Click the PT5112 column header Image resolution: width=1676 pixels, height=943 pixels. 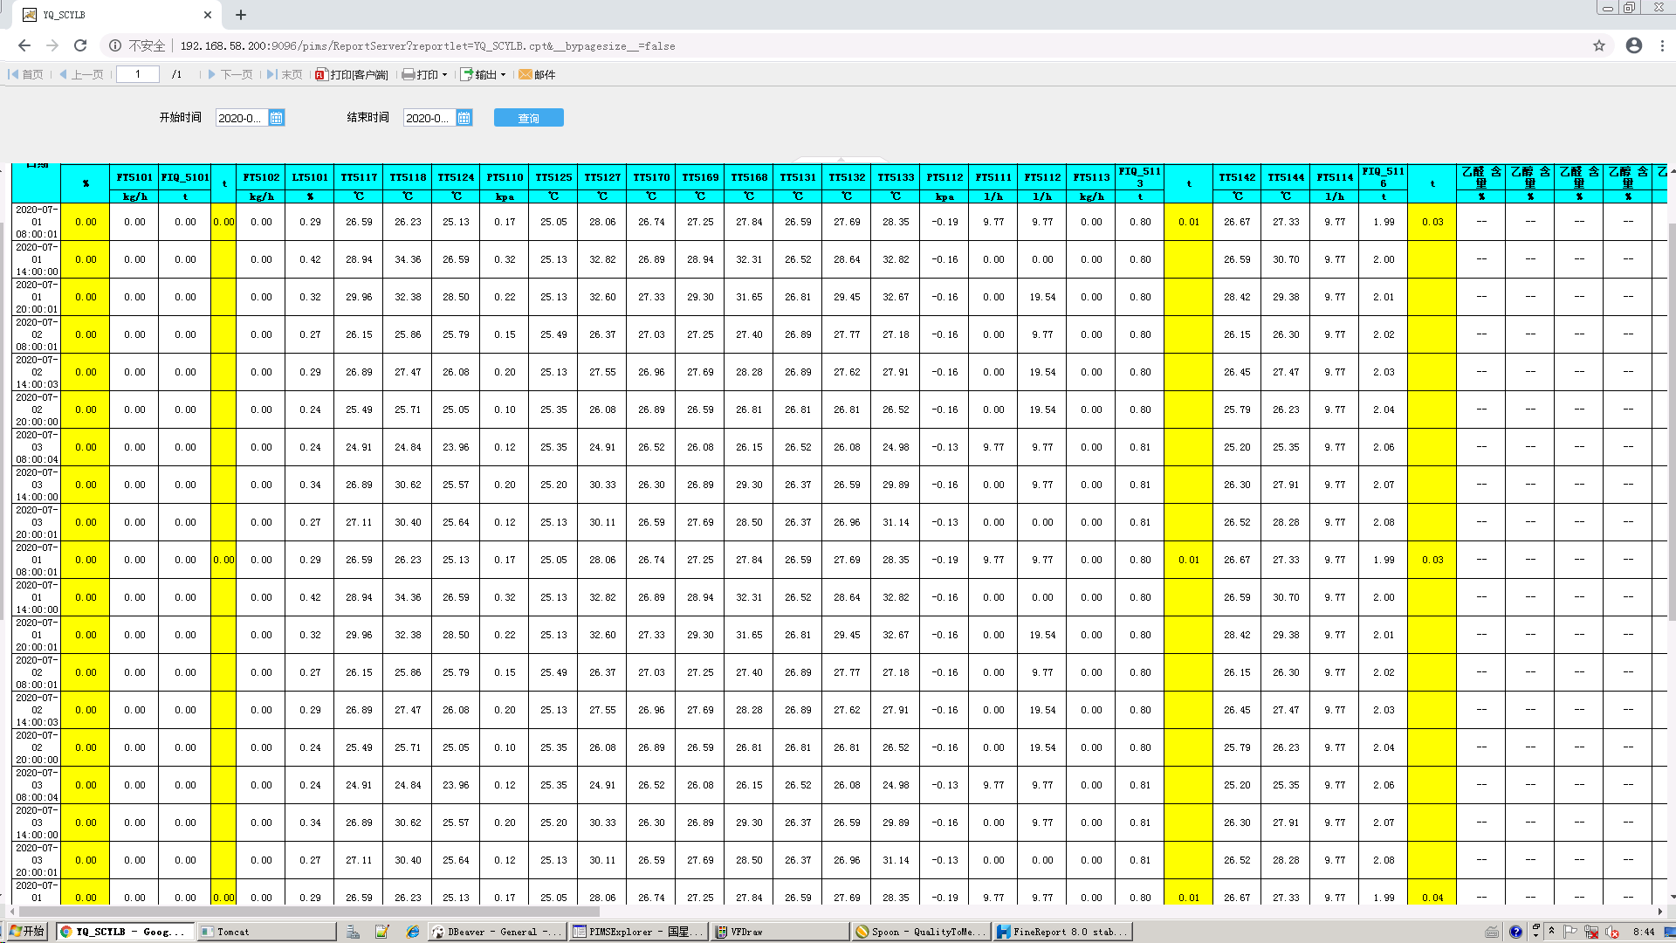[x=944, y=177]
